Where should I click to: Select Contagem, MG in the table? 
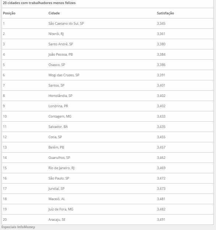(60, 116)
